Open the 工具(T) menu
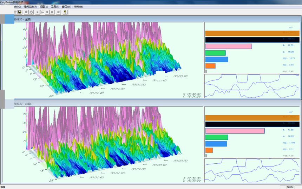The image size is (302, 189). (x=55, y=7)
